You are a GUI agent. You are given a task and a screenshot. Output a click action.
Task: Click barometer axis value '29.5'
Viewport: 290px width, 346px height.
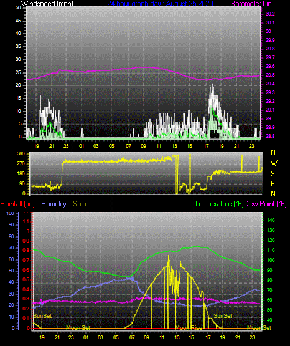pos(270,75)
